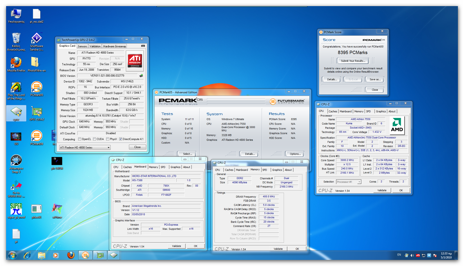Click the Save as... button
The image size is (464, 266).
tap(375, 79)
